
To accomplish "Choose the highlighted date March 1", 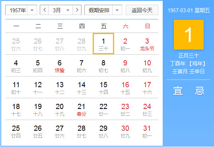I will pyautogui.click(x=103, y=44).
